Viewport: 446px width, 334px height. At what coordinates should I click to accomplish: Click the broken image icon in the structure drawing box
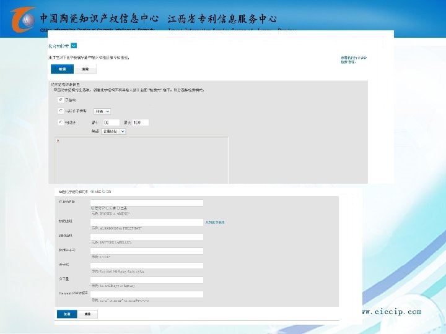[x=58, y=140]
